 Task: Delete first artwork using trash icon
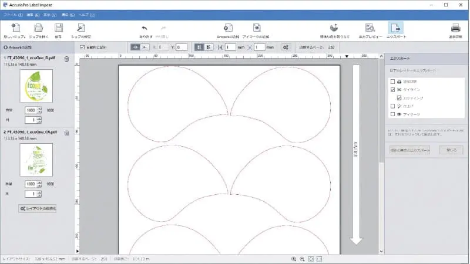pyautogui.click(x=66, y=59)
